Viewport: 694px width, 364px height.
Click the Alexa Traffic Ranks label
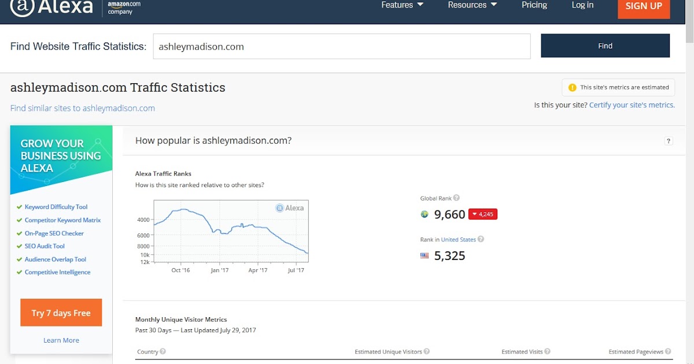(163, 173)
